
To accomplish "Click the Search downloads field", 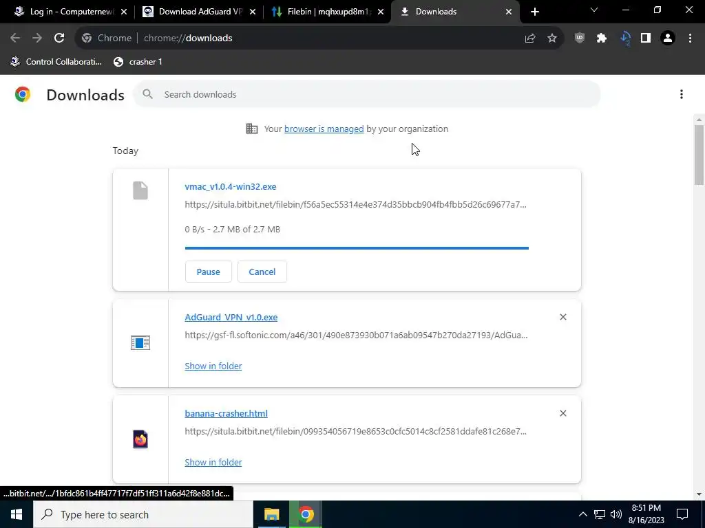I will tap(366, 94).
